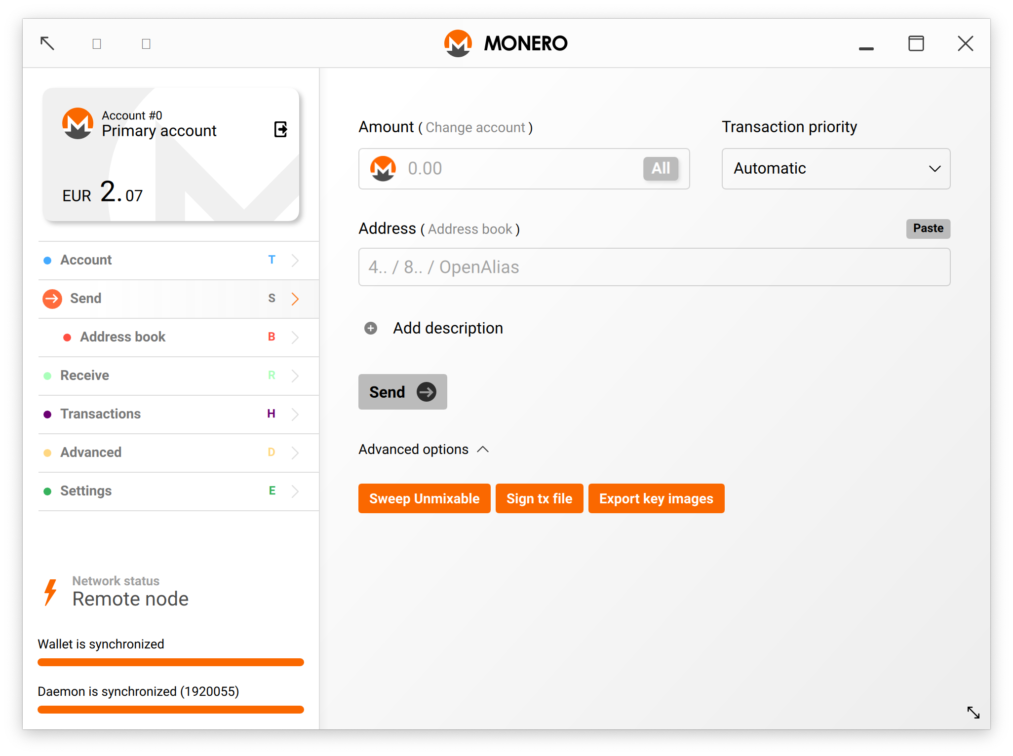Click the logout icon on account card

click(x=280, y=129)
